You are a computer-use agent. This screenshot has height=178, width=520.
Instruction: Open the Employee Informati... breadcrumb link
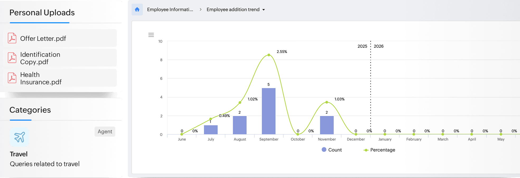(x=170, y=9)
